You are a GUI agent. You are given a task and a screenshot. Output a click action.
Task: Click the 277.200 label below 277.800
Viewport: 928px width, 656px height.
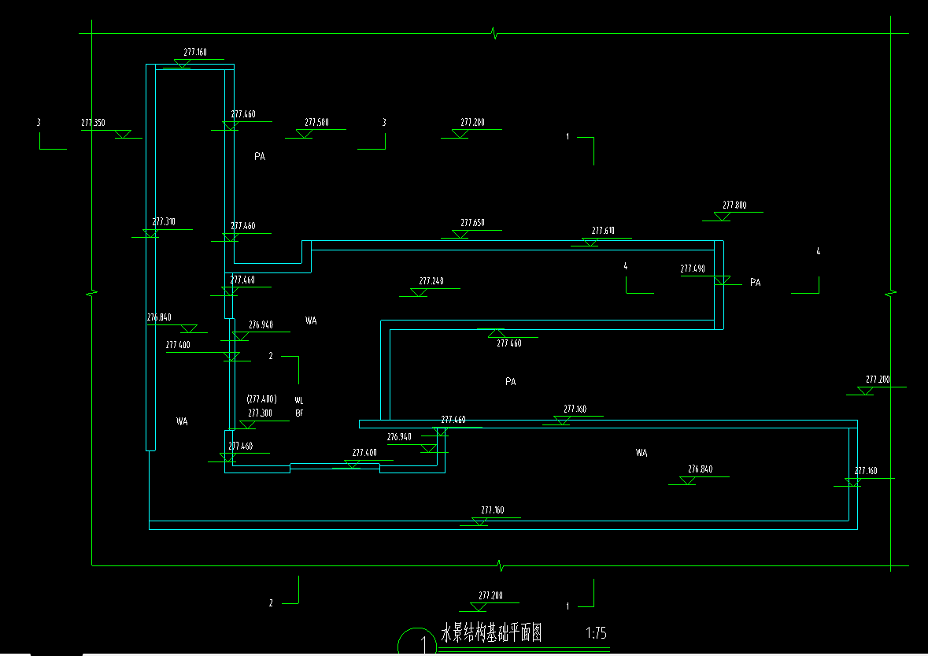coord(878,379)
